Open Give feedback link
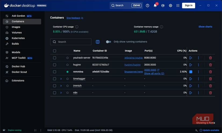 pyautogui.click(x=75, y=18)
